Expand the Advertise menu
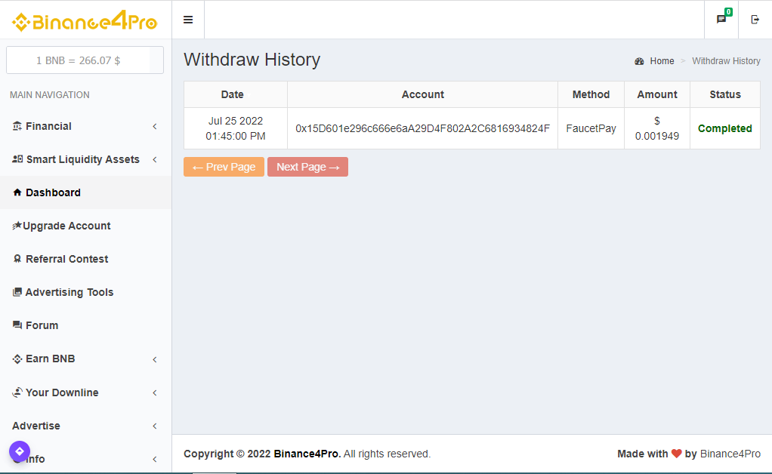Image resolution: width=772 pixels, height=474 pixels. click(155, 426)
